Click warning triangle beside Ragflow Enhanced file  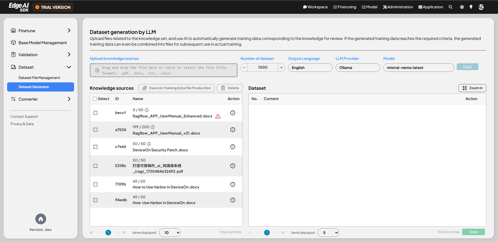pos(218,116)
